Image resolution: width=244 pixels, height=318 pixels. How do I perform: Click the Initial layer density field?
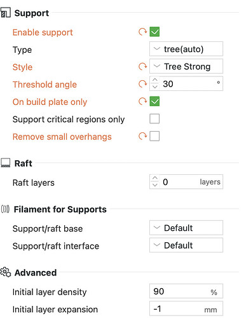[x=186, y=291]
